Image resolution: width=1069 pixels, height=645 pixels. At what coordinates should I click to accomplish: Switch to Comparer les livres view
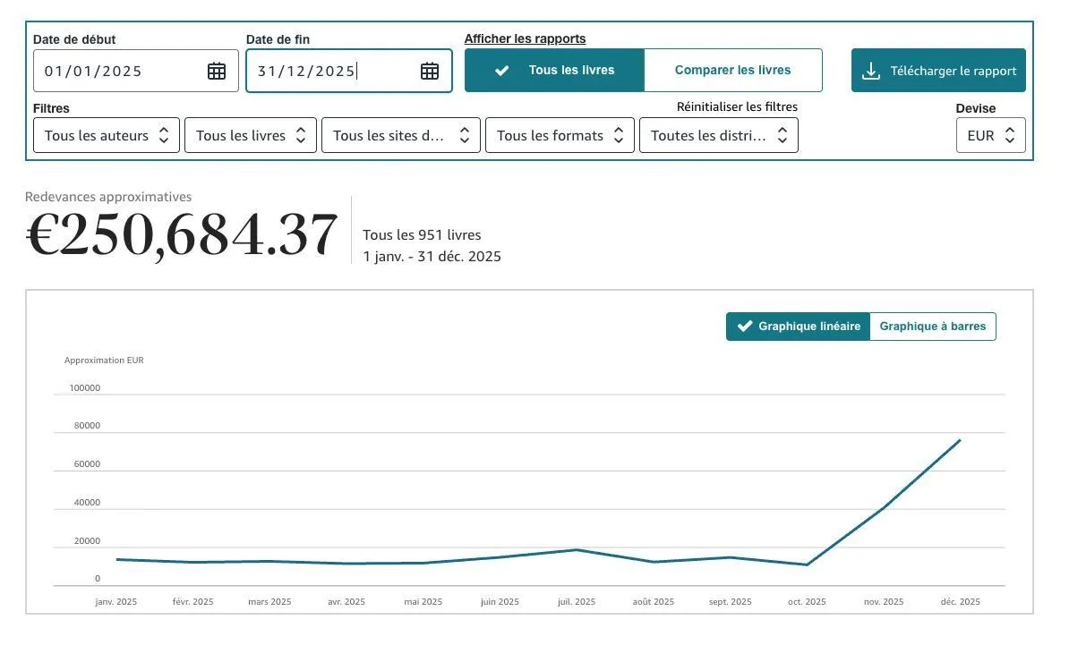coord(733,70)
